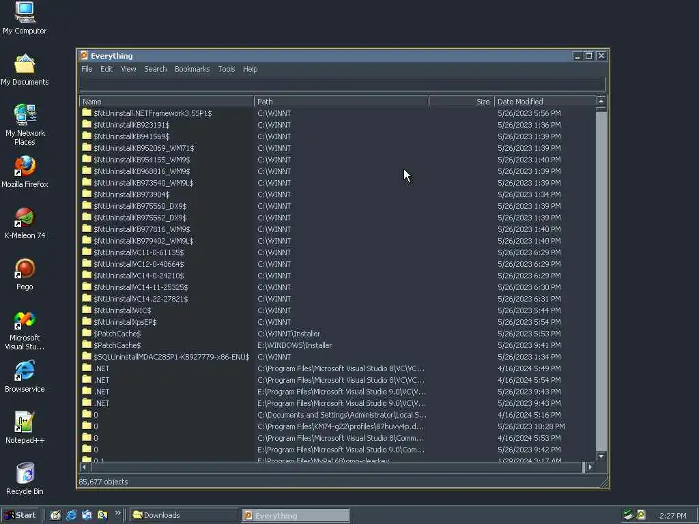Sort results by Path column header
This screenshot has height=524, width=699.
click(341, 102)
